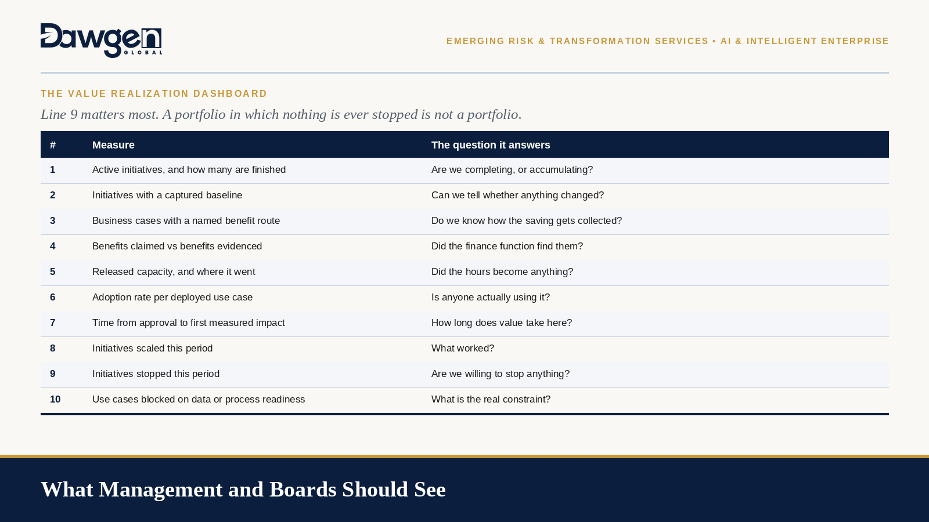
Task: Click the italic Line 9 matters most subtitle
Action: 281,114
